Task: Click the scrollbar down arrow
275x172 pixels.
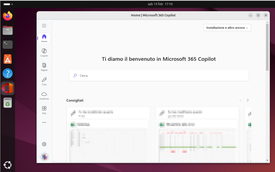Action: [267, 160]
